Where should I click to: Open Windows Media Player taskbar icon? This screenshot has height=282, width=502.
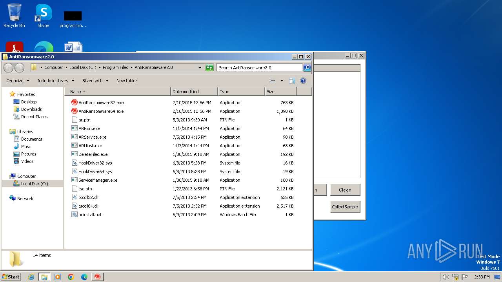click(x=58, y=277)
